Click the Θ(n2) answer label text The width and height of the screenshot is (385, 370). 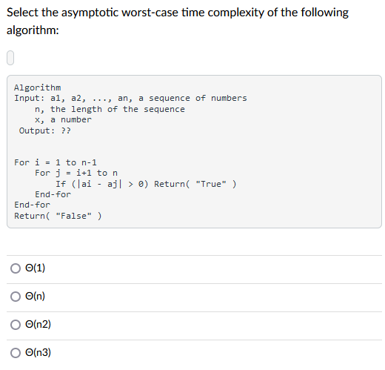click(x=38, y=324)
